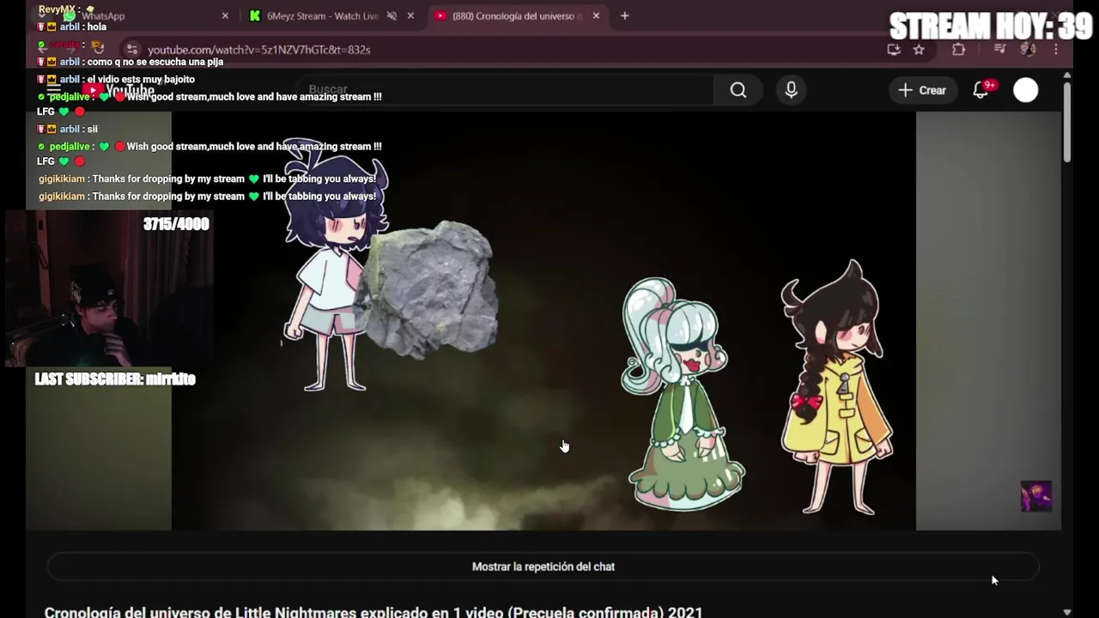
Task: Close the Cronología del universo tab
Action: 596,15
